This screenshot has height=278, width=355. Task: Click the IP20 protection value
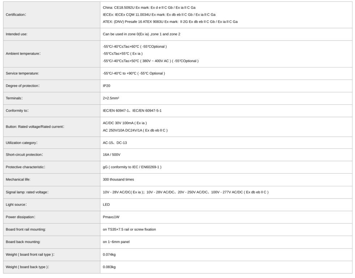(107, 86)
